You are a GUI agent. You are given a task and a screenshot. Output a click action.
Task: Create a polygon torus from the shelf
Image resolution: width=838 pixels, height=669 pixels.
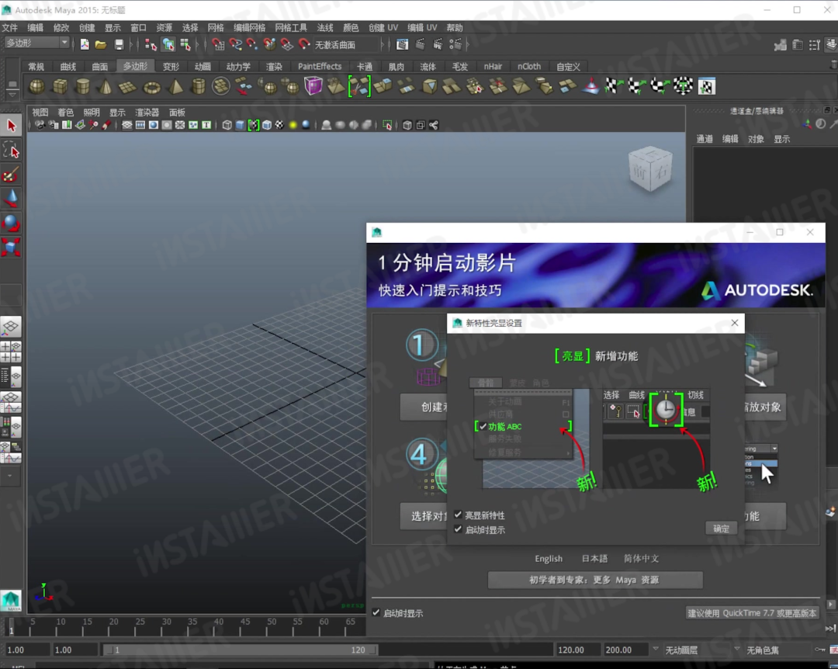(152, 87)
